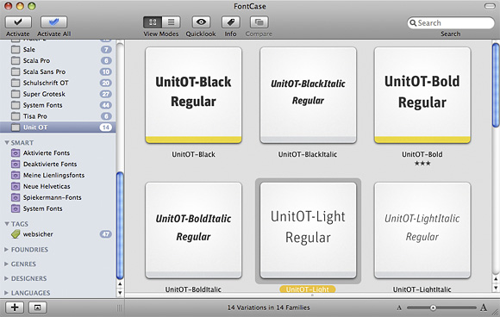The image size is (500, 317).
Task: Click the sidebar scrollbar thumb
Action: point(120,226)
